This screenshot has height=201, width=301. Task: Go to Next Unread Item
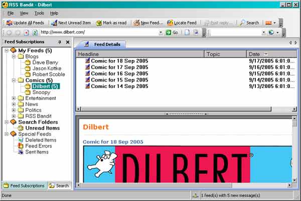click(x=71, y=23)
